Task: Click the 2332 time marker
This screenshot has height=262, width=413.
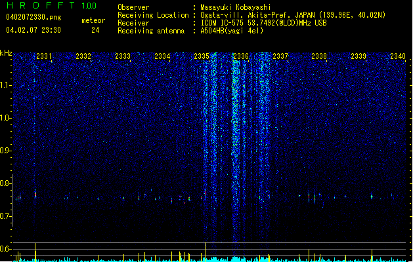Action: coord(83,56)
